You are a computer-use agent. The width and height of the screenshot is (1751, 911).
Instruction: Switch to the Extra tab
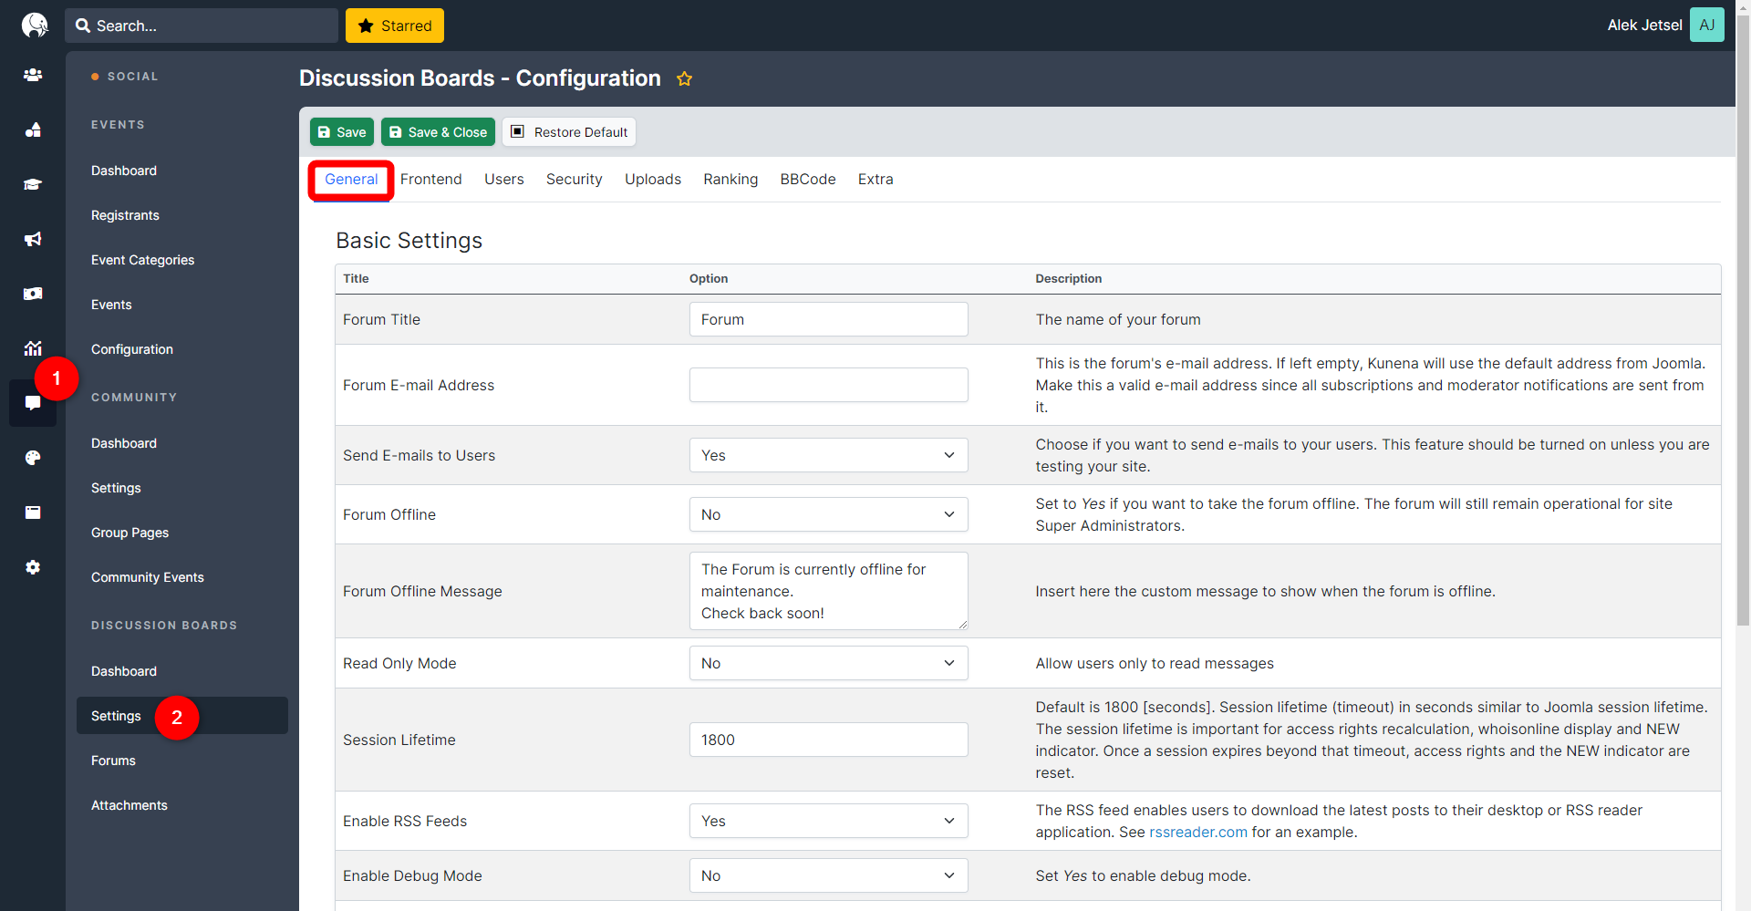coord(875,179)
